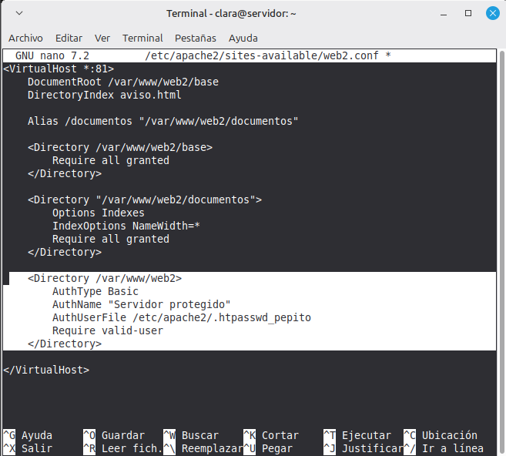Image resolution: width=506 pixels, height=456 pixels.
Task: Place cursor on AuthUserFile line
Action: click(181, 317)
